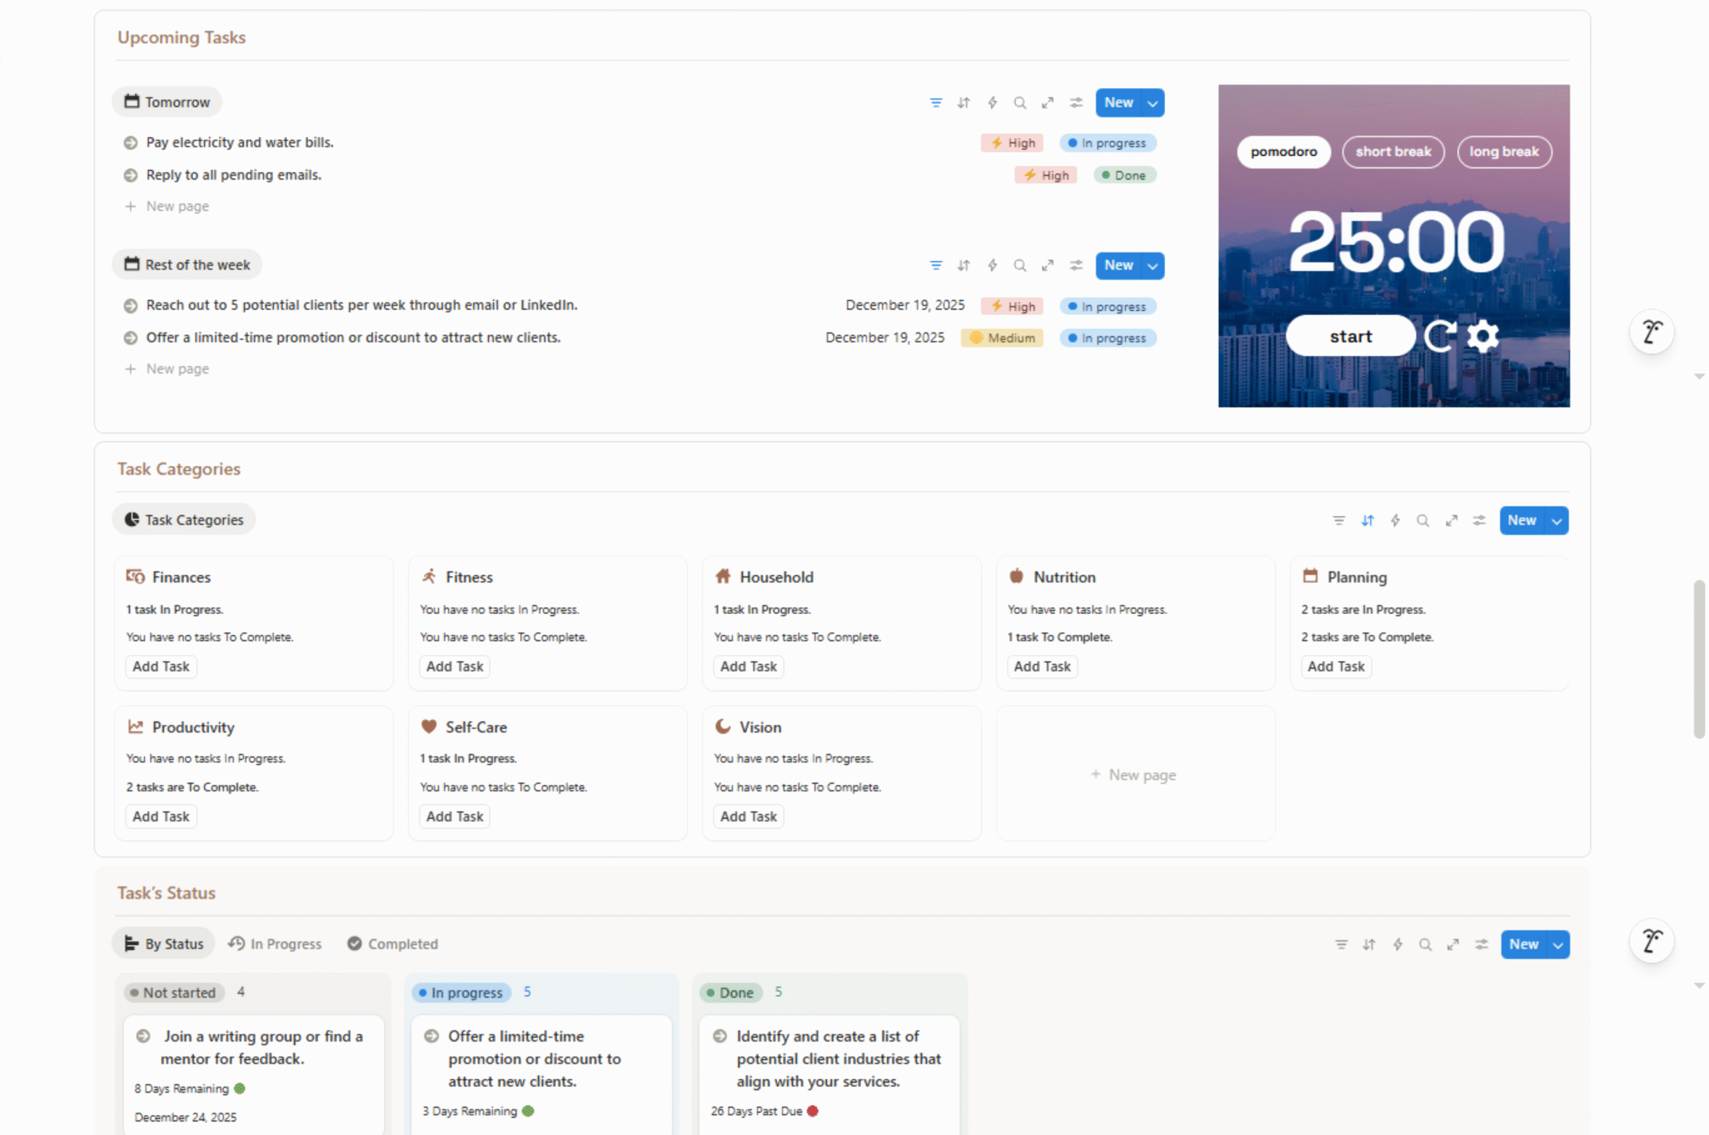The width and height of the screenshot is (1709, 1135).
Task: Open the pomodoro timer settings gear
Action: click(1482, 336)
